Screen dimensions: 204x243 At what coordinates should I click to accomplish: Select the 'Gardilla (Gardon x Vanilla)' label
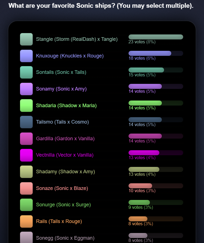click(x=66, y=139)
